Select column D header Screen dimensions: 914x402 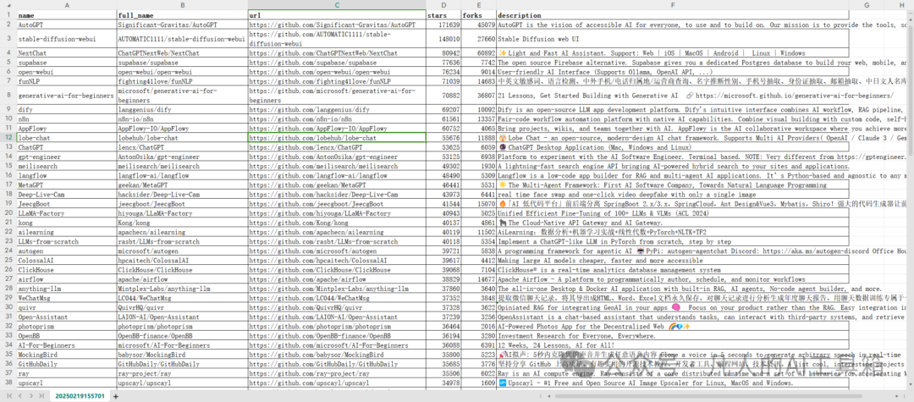[x=443, y=5]
